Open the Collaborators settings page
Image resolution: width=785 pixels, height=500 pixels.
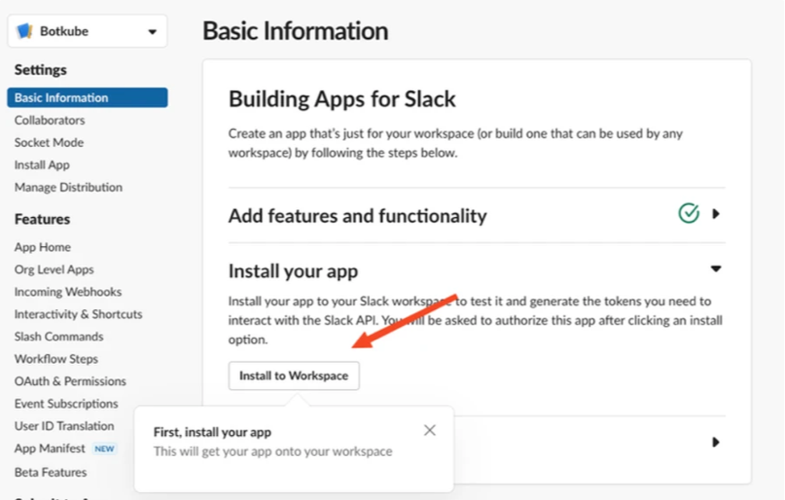pos(50,120)
